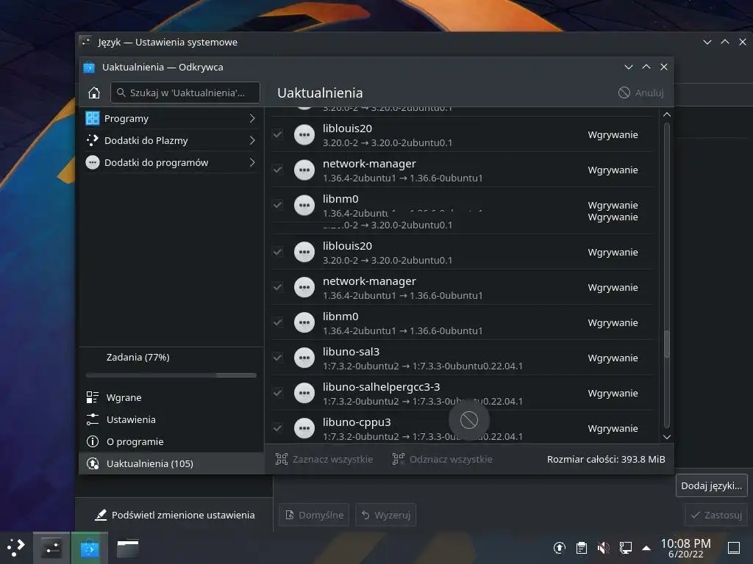Click the libuno-sal3 package icon
753x564 pixels.
pyautogui.click(x=304, y=358)
